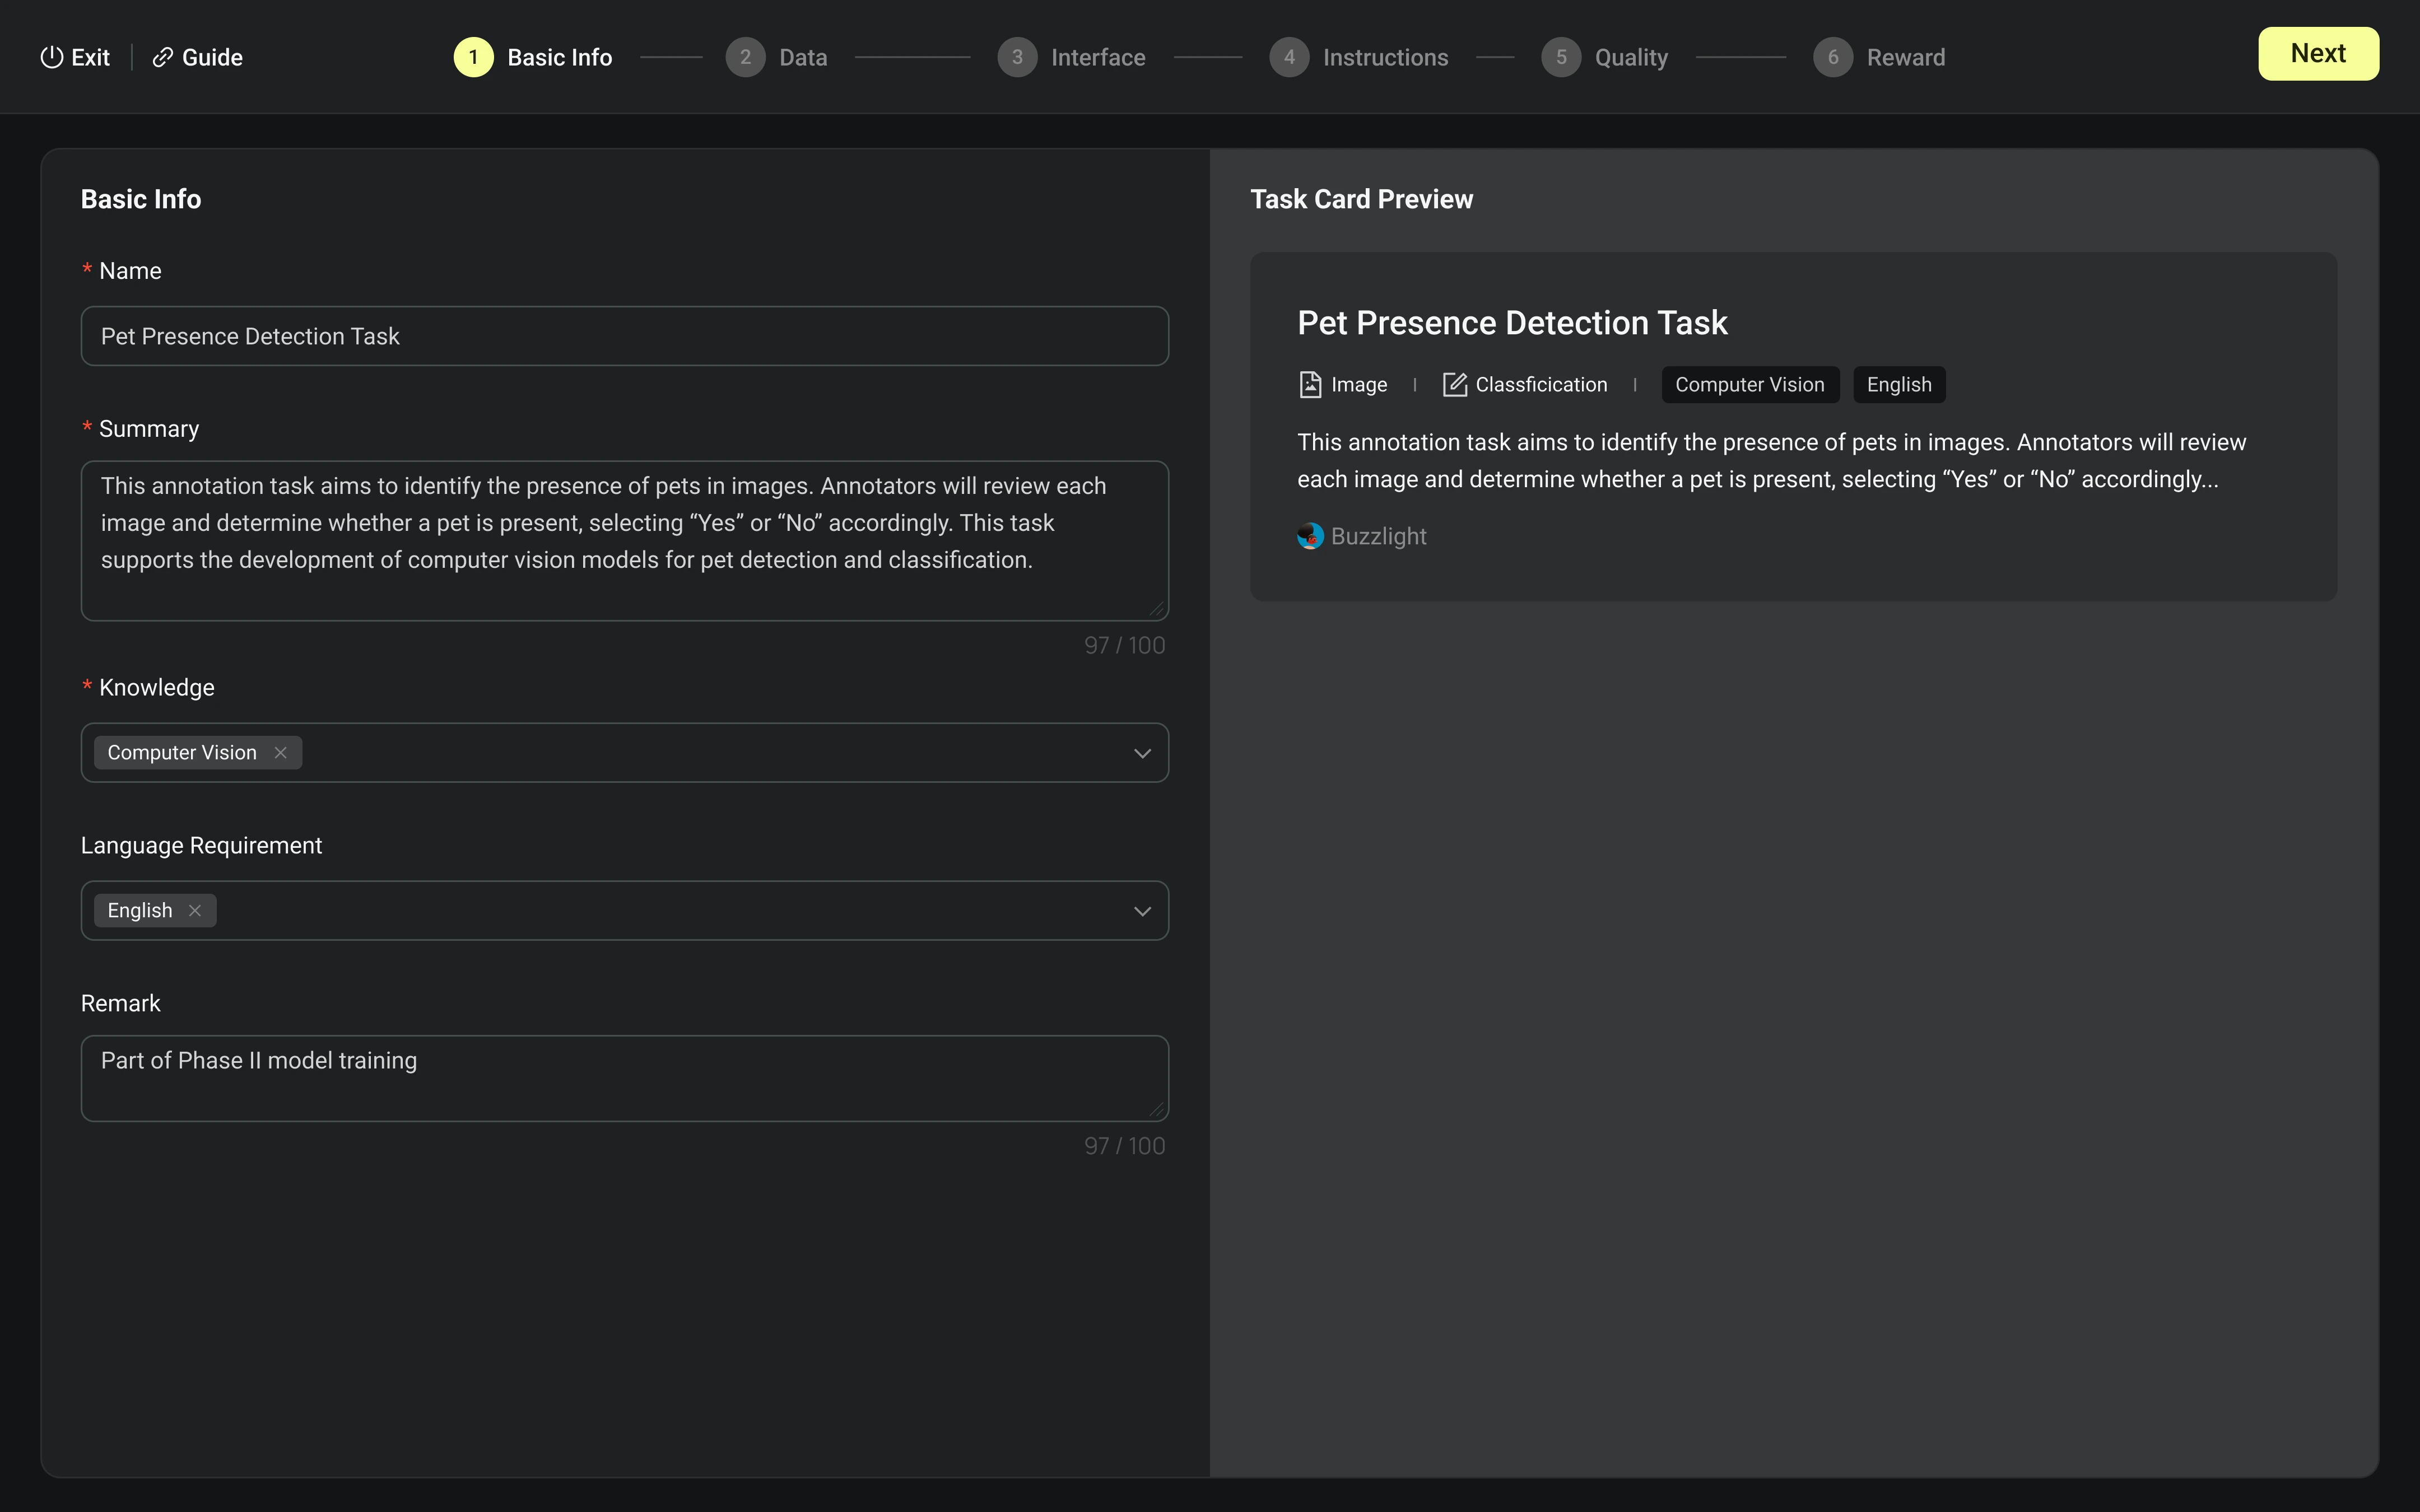Click step 1 circle in progress bar
Screen dimensions: 2420x1512
473,57
